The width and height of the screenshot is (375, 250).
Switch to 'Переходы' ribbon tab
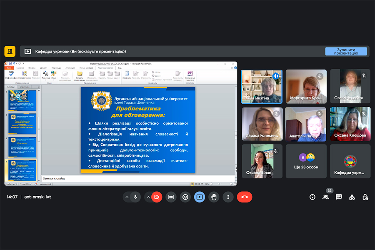[56, 68]
